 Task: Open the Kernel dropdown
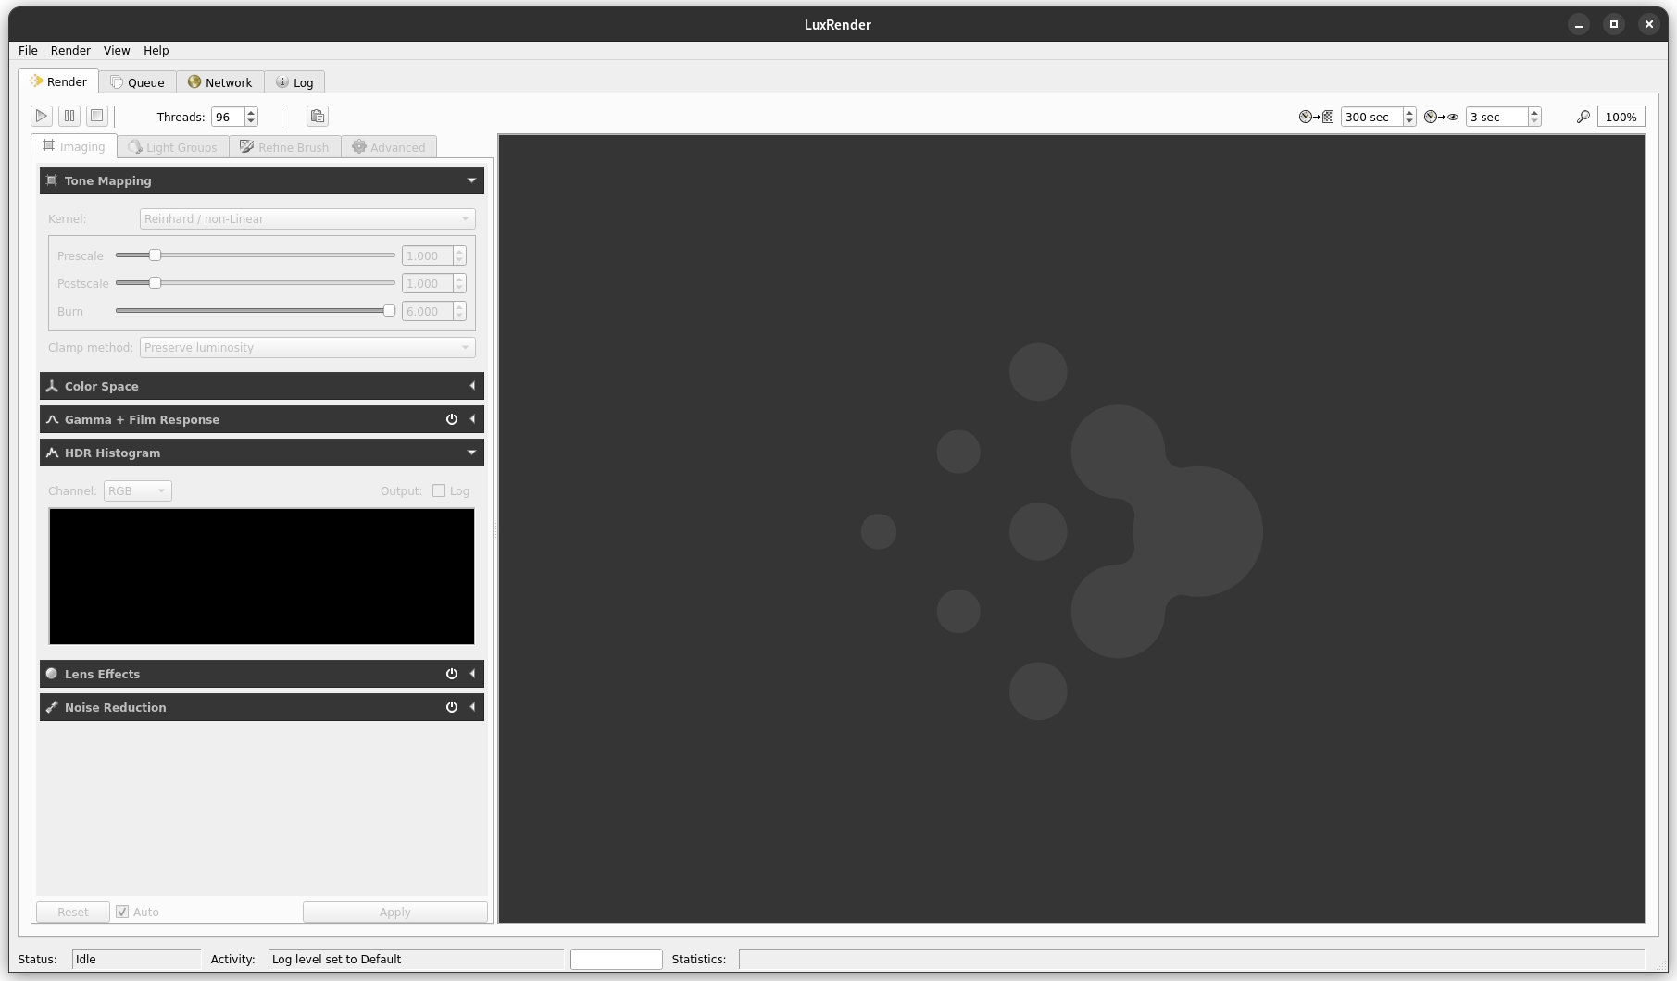pyautogui.click(x=307, y=218)
